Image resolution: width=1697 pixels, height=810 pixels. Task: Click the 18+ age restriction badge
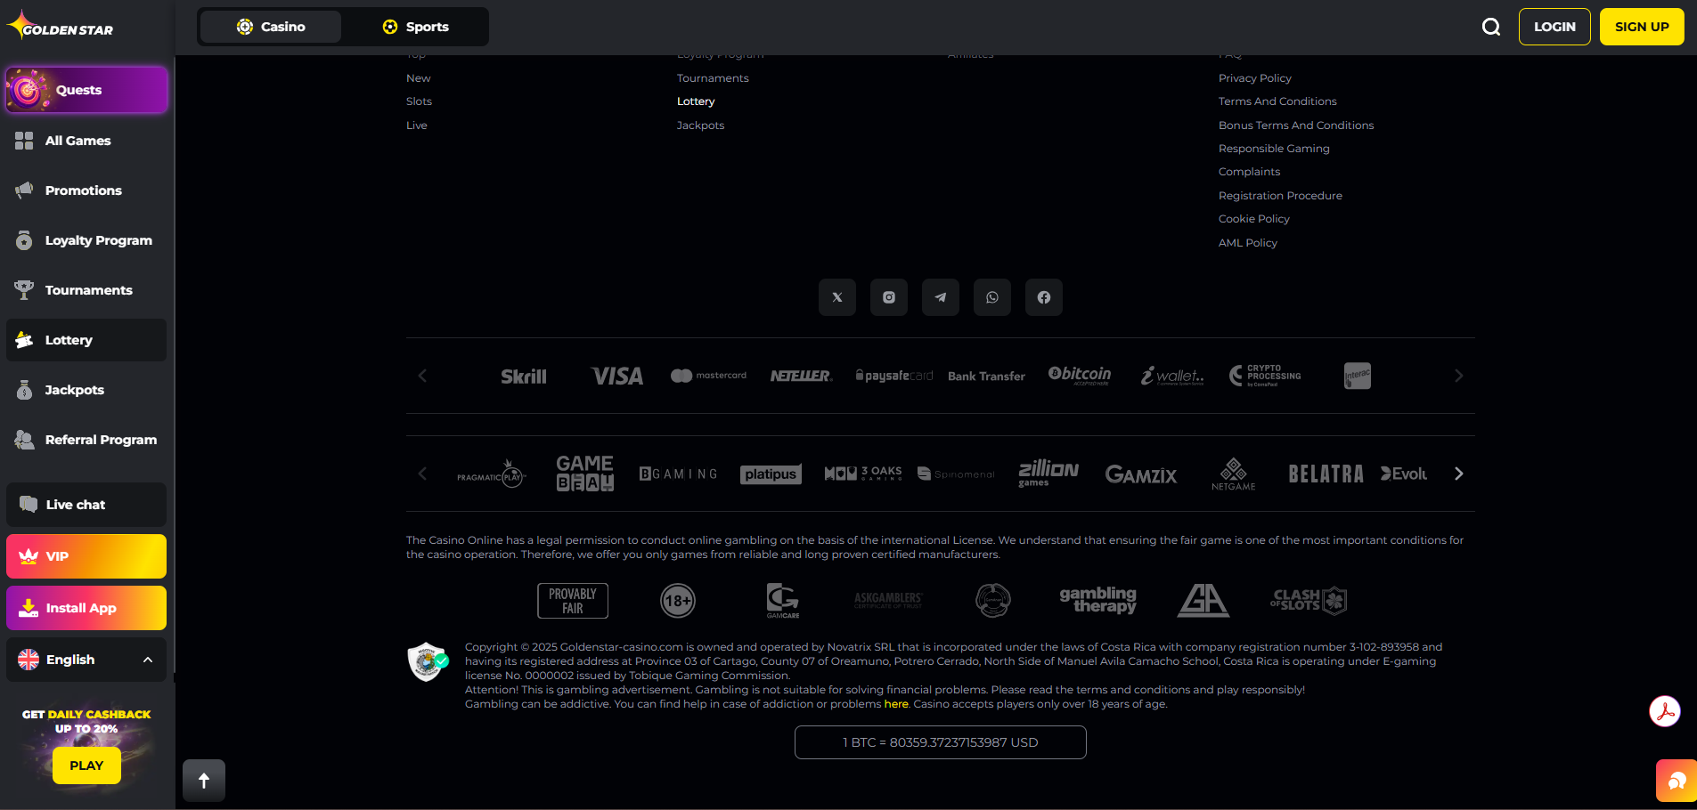[678, 601]
